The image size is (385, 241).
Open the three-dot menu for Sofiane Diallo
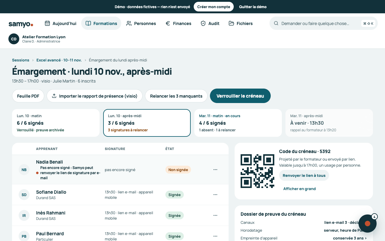pyautogui.click(x=215, y=195)
